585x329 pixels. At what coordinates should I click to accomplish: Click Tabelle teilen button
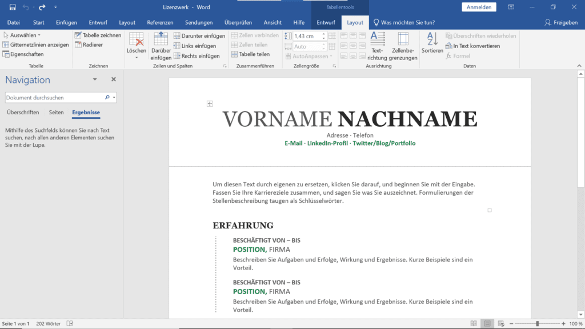tap(250, 54)
